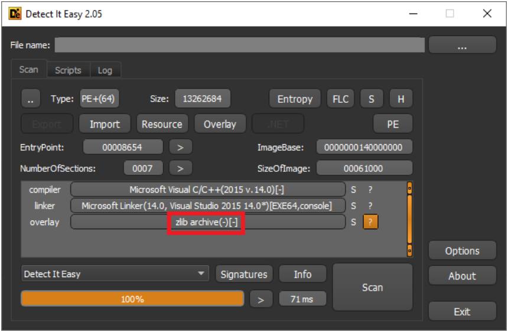Switch to the Log tab
Viewport: 508px width, 332px height.
[105, 70]
